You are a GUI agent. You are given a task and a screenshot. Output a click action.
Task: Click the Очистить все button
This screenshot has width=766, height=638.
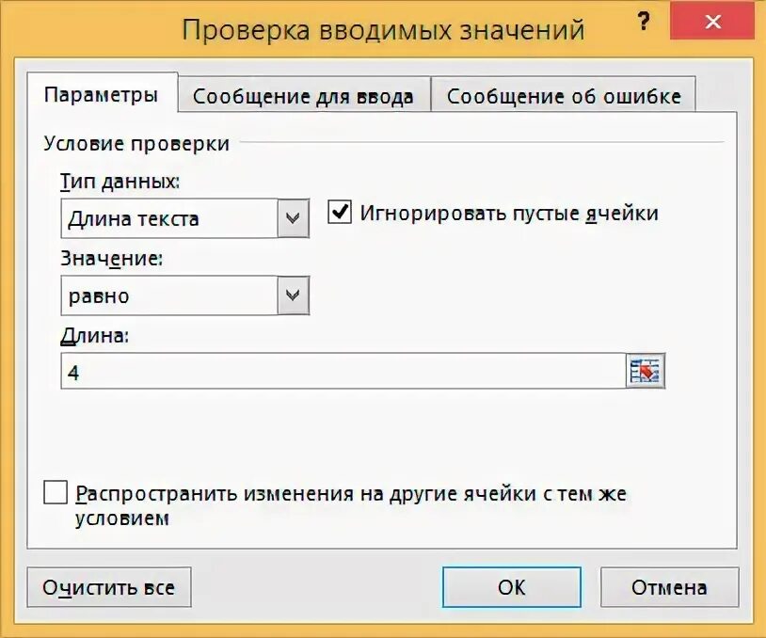[x=109, y=587]
